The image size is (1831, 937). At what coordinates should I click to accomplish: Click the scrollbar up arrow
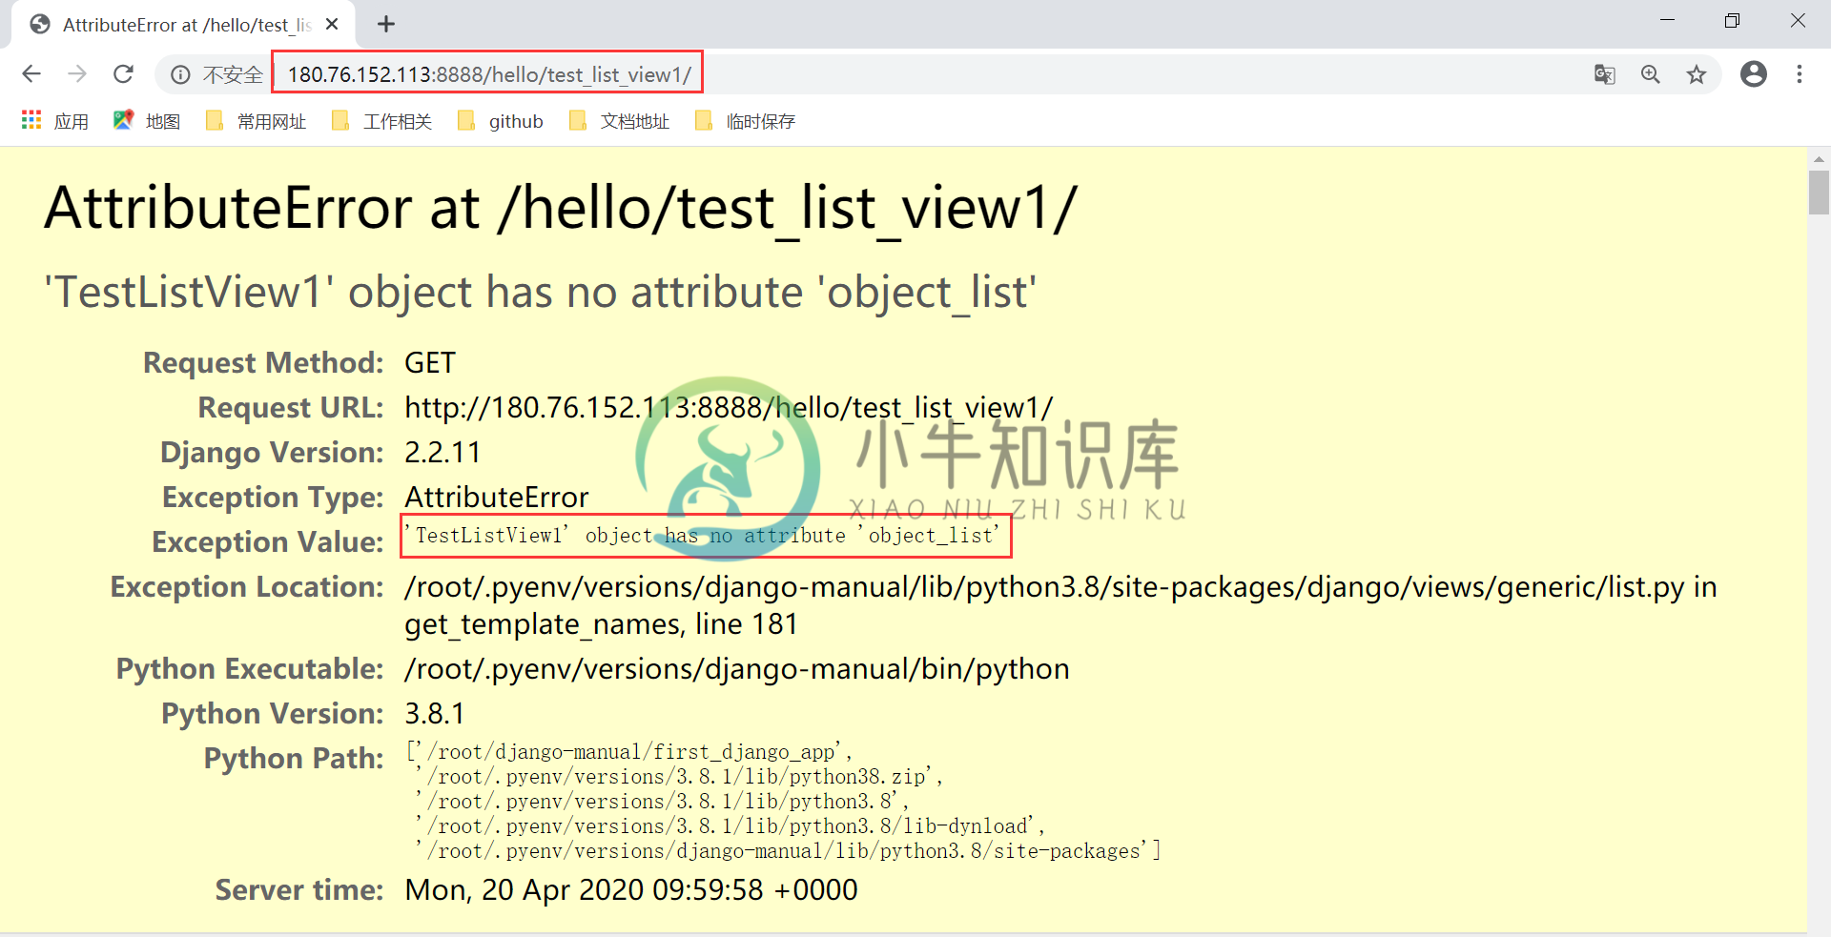pyautogui.click(x=1819, y=158)
